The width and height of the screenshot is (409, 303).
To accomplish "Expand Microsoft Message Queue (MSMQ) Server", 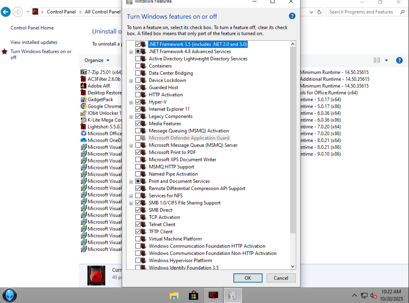I will 131,146.
